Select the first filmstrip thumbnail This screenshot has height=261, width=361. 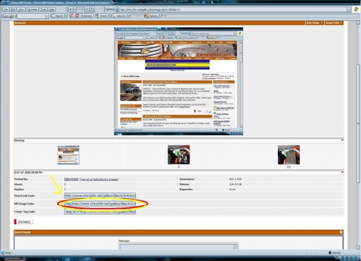tap(68, 155)
